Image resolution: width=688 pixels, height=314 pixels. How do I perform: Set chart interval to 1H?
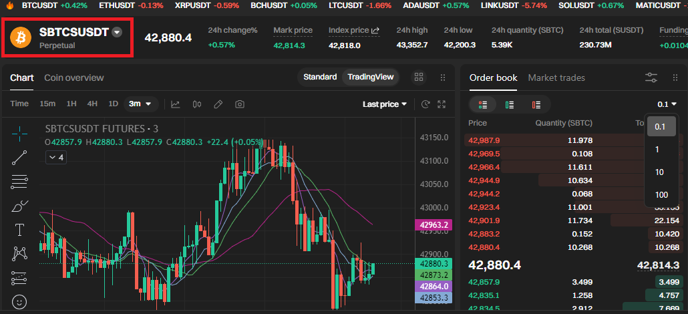coord(71,104)
